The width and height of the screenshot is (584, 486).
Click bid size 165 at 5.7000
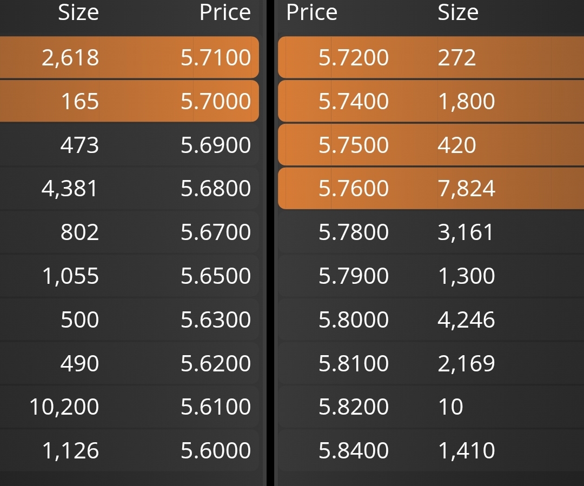(79, 101)
